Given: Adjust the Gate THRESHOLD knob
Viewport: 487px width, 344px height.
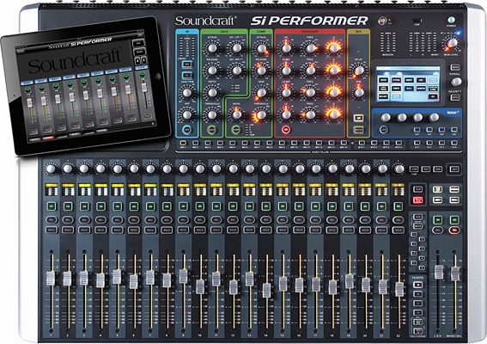Looking at the screenshot, I should 212,114.
